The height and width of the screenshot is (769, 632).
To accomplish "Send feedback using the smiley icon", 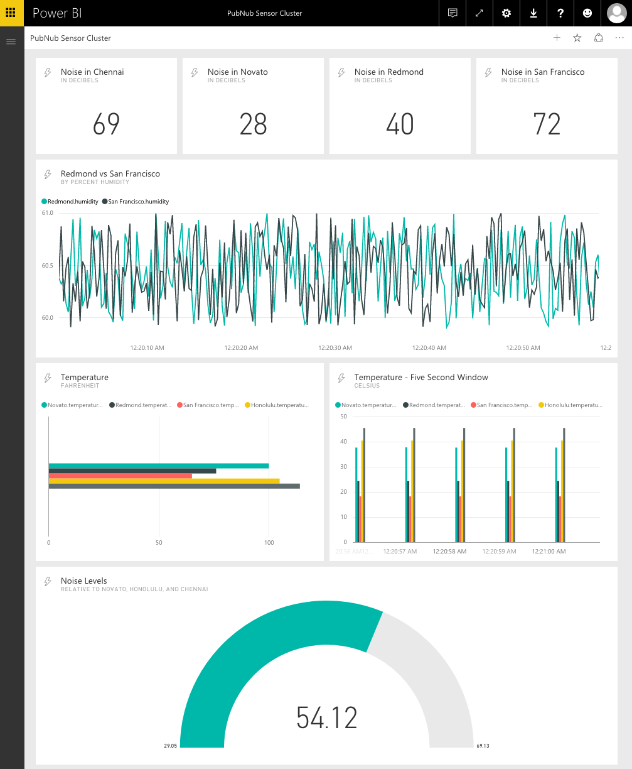I will 587,13.
